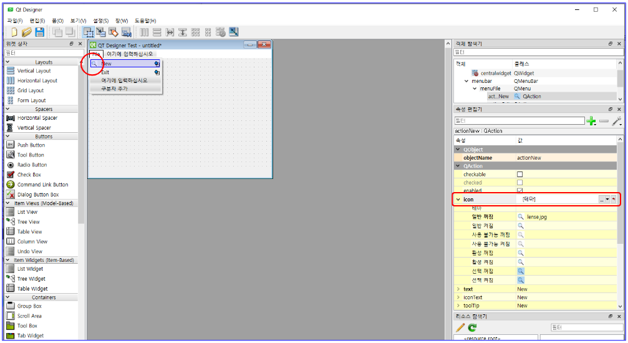
Task: Float the Widget Box panel
Action: (x=72, y=44)
